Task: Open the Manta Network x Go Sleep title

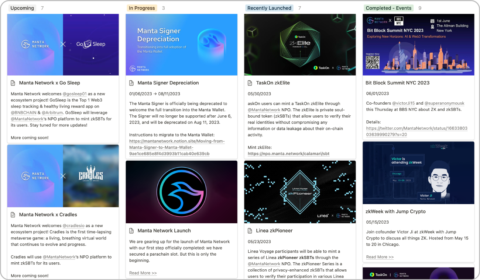Action: click(49, 83)
